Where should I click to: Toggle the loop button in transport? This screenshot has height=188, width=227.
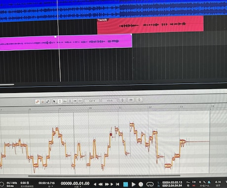point(150,184)
